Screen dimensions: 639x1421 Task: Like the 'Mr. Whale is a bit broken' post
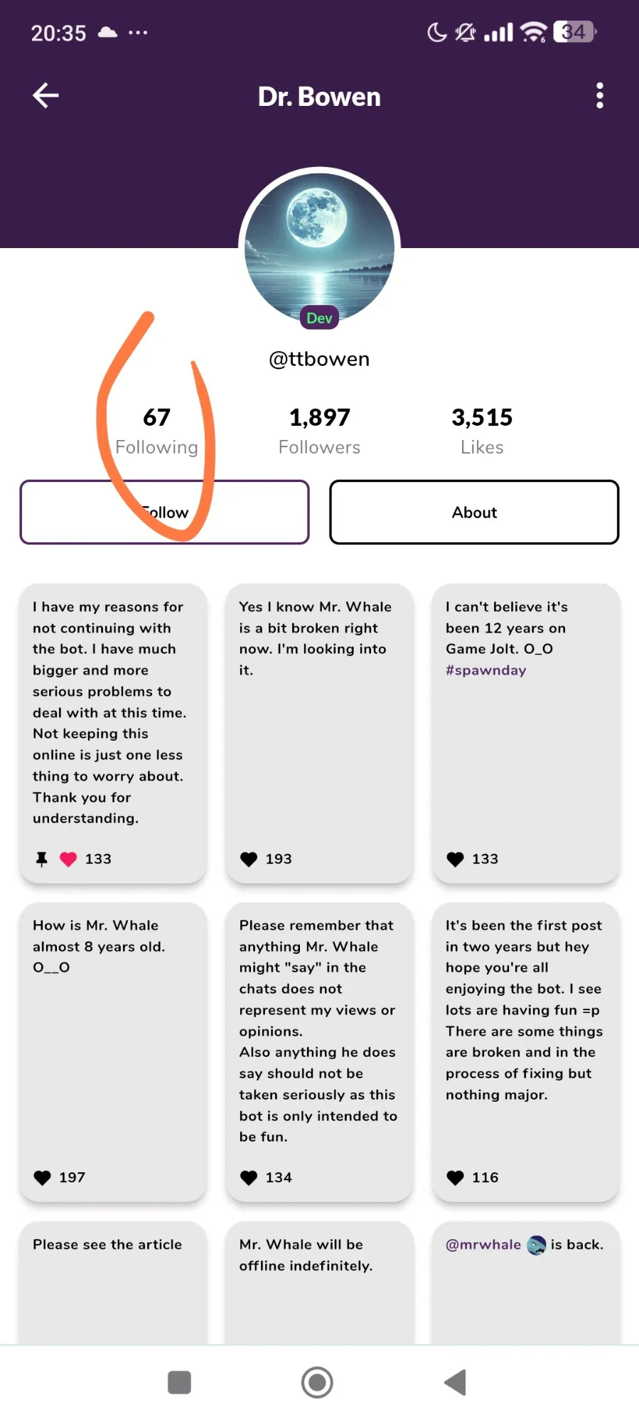[249, 859]
